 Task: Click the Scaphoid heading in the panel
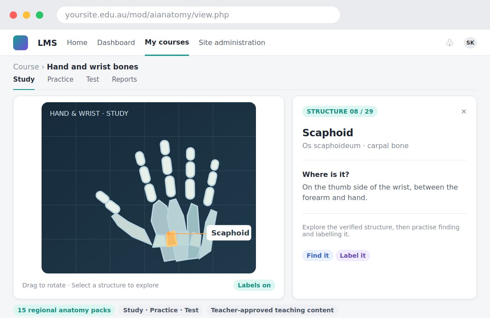(x=328, y=133)
